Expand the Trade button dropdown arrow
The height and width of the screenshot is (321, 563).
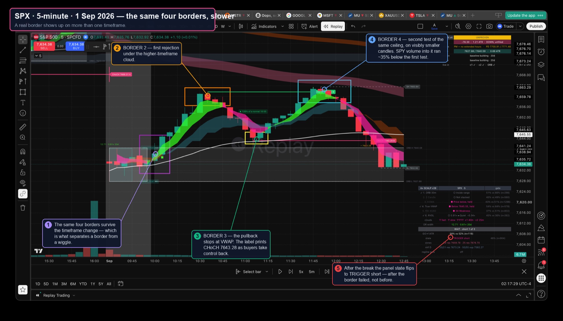[x=520, y=27]
